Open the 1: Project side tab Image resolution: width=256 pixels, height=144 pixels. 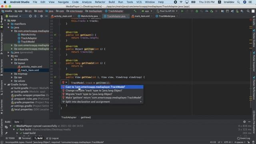tap(2, 22)
